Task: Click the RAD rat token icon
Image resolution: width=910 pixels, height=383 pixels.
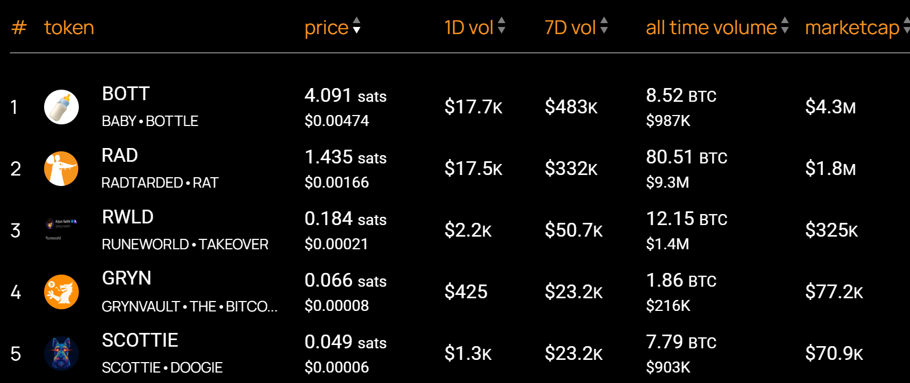Action: coord(61,168)
